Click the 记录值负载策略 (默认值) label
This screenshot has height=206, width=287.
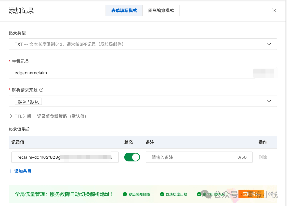pyautogui.click(x=61, y=116)
